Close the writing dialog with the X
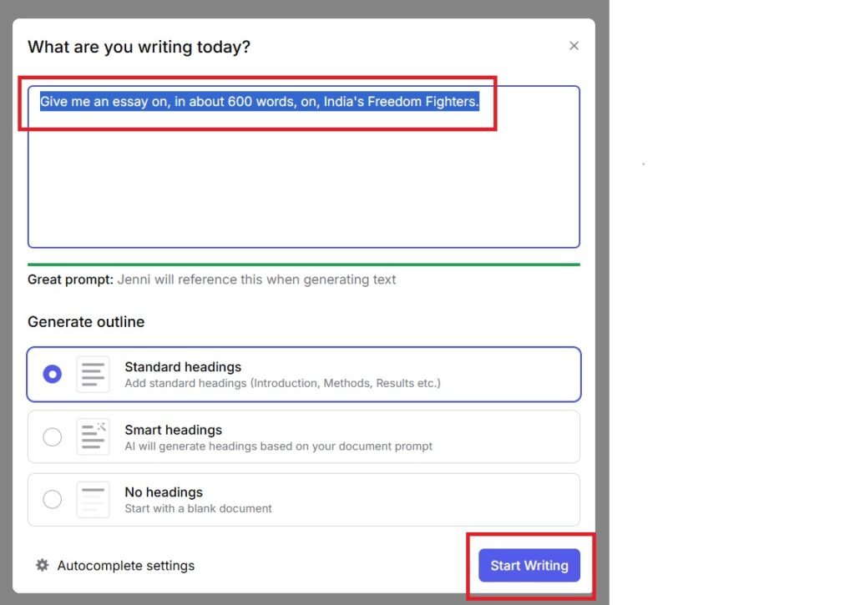 point(574,46)
